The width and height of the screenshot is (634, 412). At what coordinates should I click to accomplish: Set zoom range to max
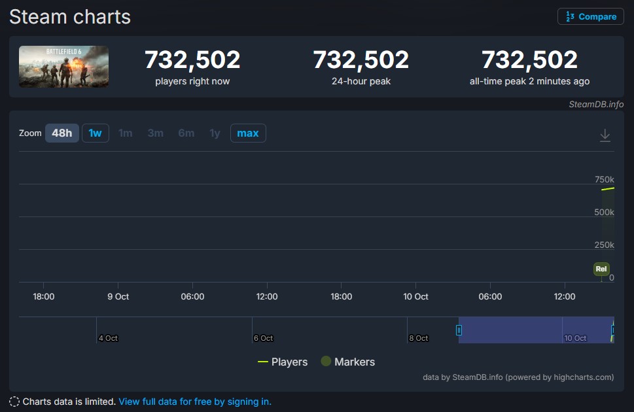coord(248,133)
